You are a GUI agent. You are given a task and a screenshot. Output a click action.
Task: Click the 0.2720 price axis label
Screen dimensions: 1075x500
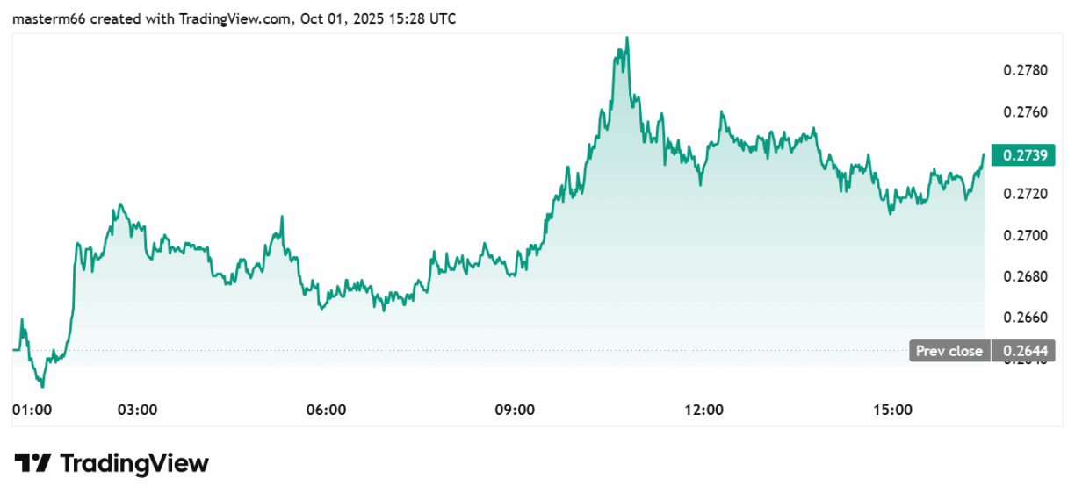coord(1024,194)
